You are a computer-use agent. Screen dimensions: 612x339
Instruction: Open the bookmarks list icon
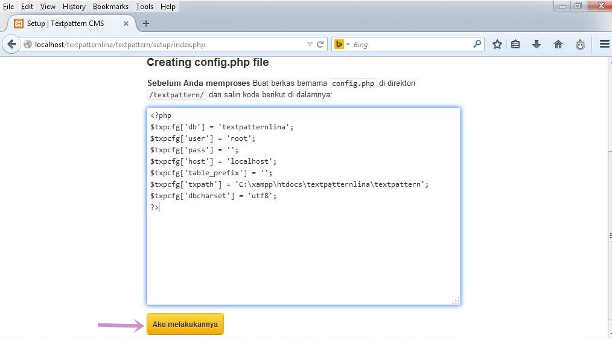515,44
